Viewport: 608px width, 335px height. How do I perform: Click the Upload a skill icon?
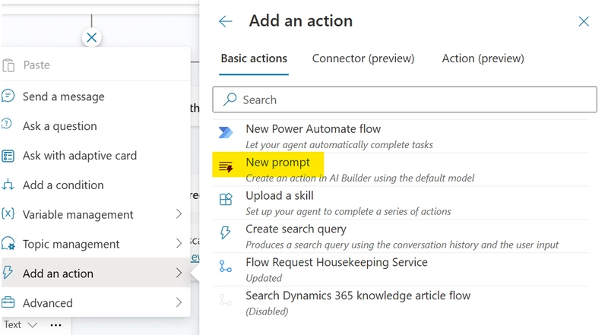click(226, 199)
